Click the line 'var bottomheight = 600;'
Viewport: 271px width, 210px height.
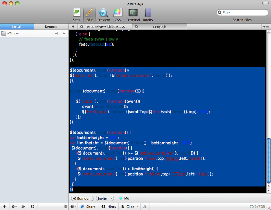(94, 138)
